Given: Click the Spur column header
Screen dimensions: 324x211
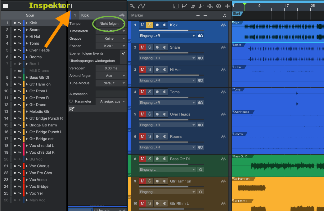Looking at the screenshot, I should click(30, 15).
